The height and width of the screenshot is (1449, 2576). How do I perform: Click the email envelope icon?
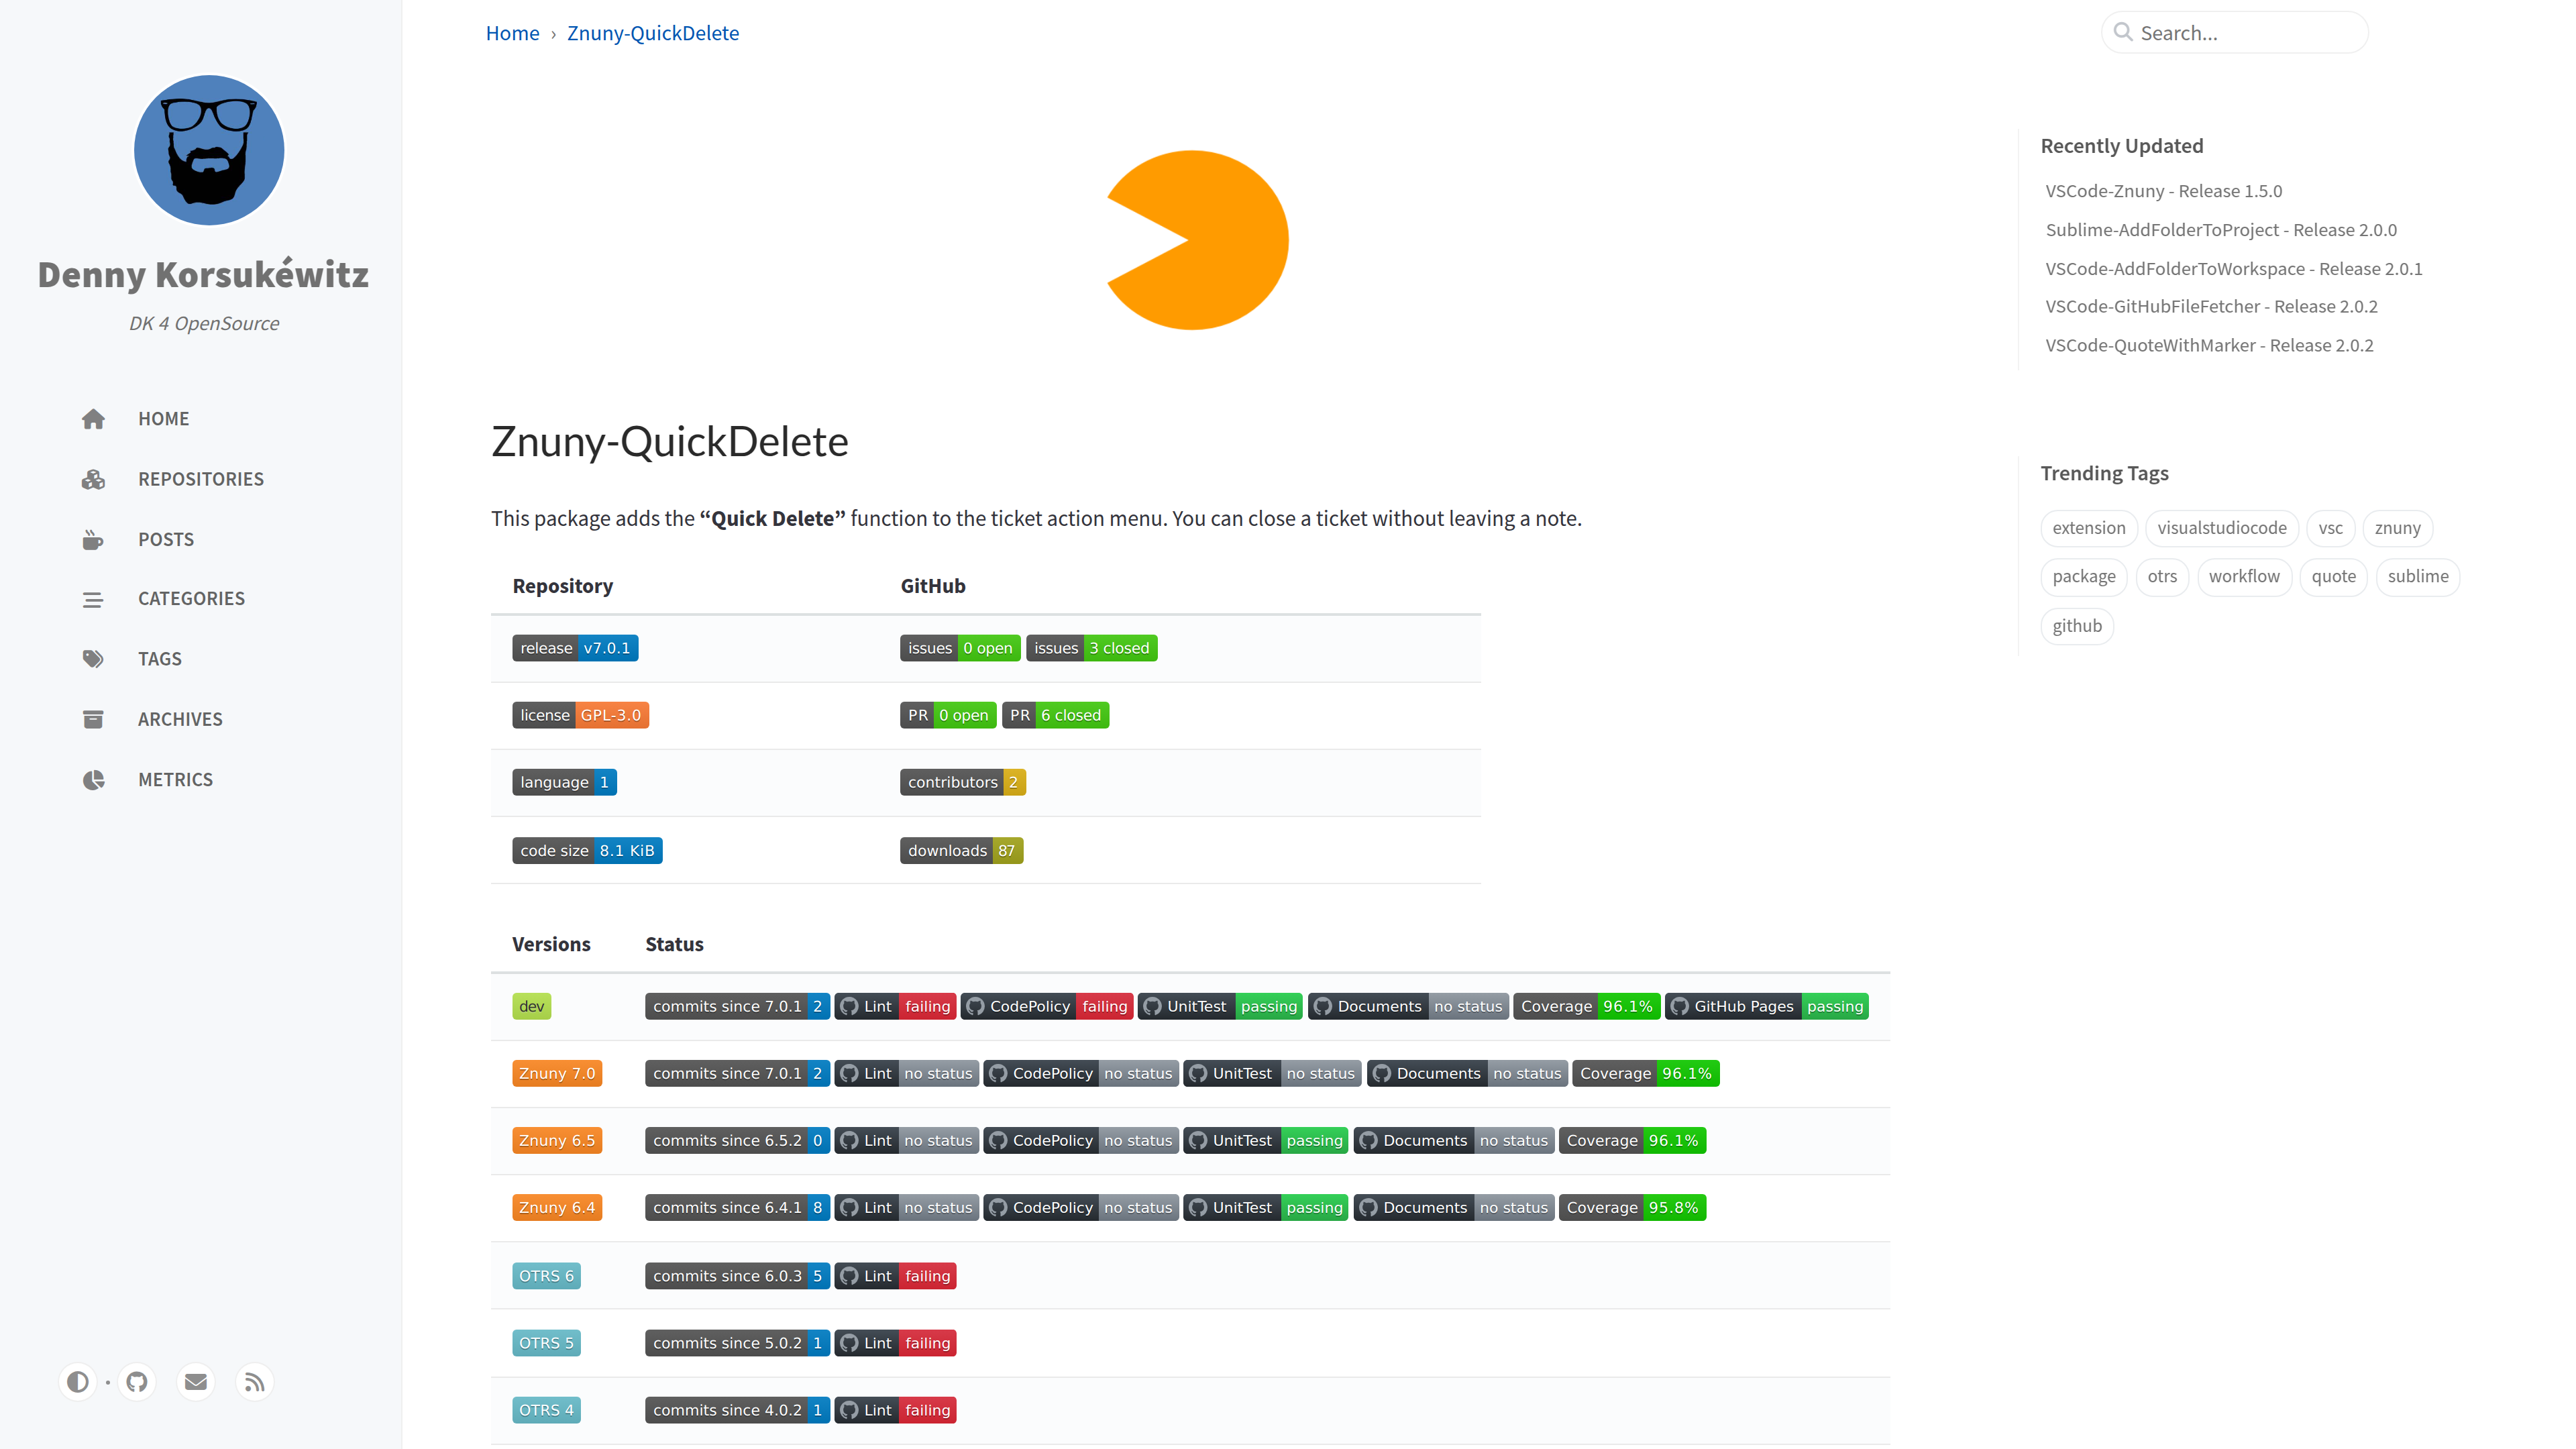196,1382
